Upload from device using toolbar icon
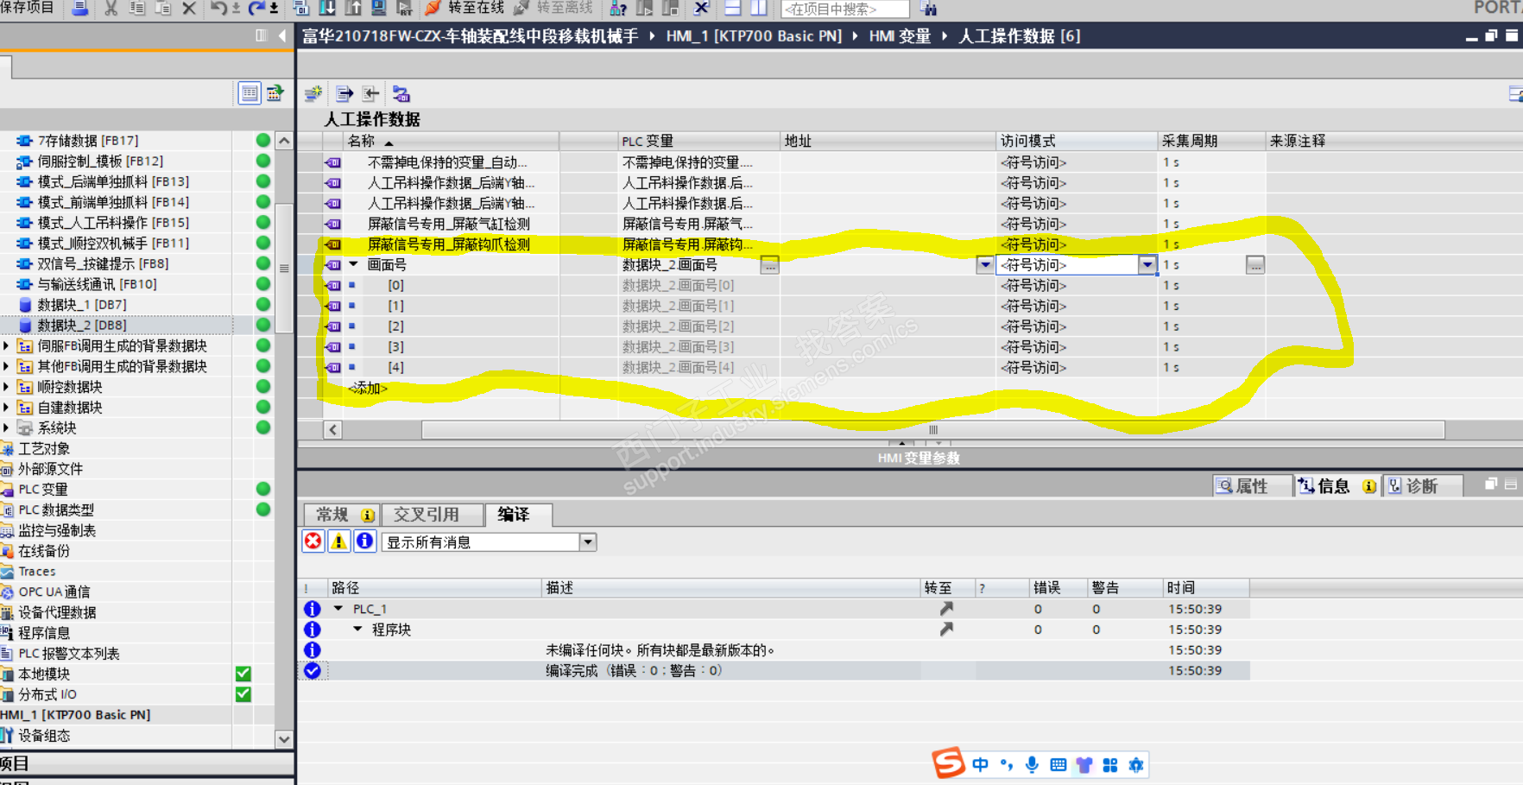 pos(353,9)
